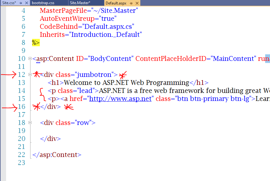This screenshot has width=270, height=181.
Task: Collapse the asp:Content block outline
Action: 30,59
